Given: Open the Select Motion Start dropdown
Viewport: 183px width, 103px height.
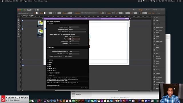Looking at the screenshot, I should click(x=77, y=32).
